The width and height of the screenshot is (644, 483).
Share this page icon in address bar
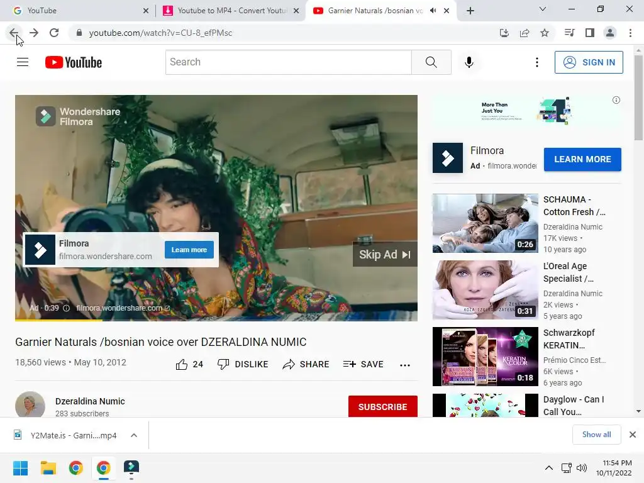coord(524,33)
